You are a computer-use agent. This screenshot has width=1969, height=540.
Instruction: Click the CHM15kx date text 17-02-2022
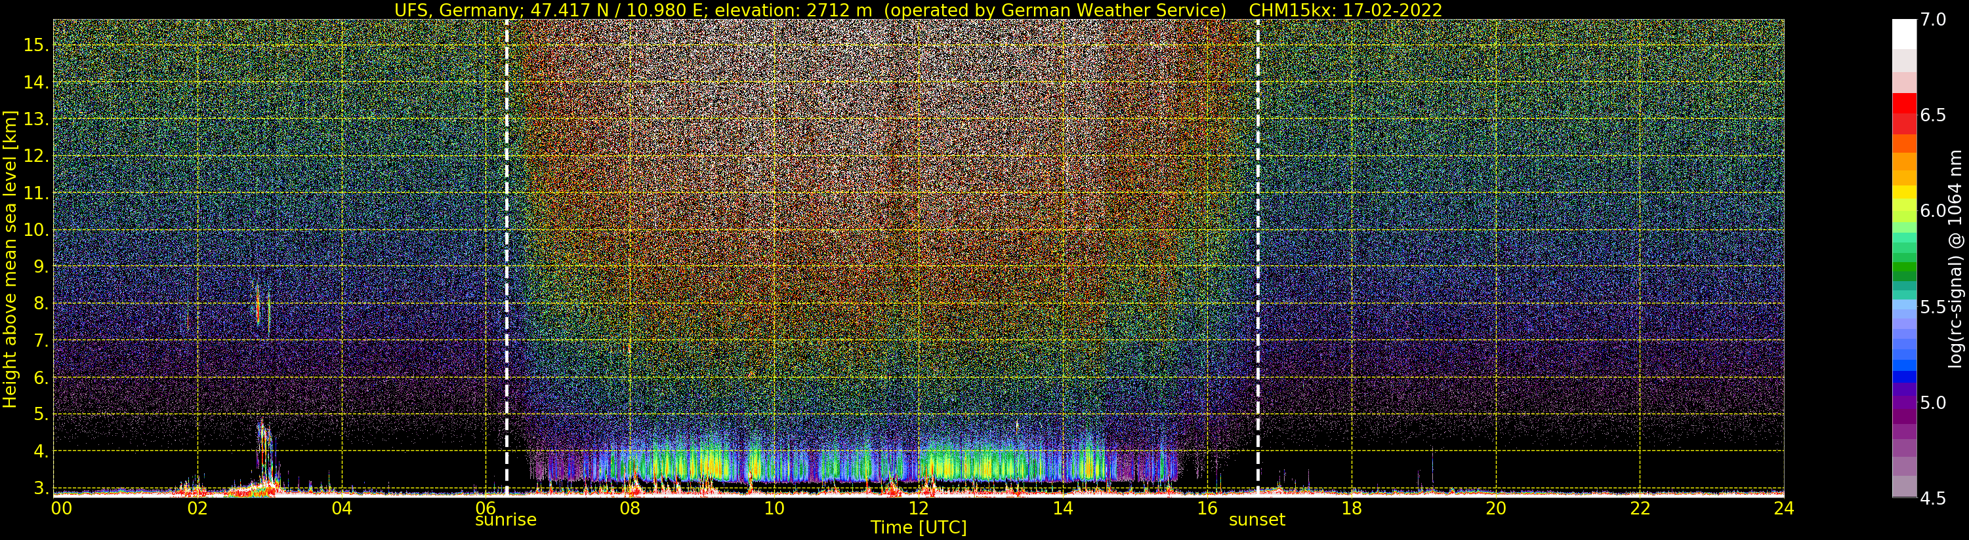(1343, 10)
